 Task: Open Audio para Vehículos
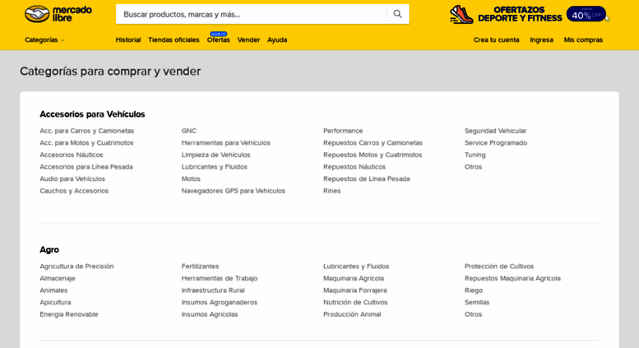(x=72, y=179)
